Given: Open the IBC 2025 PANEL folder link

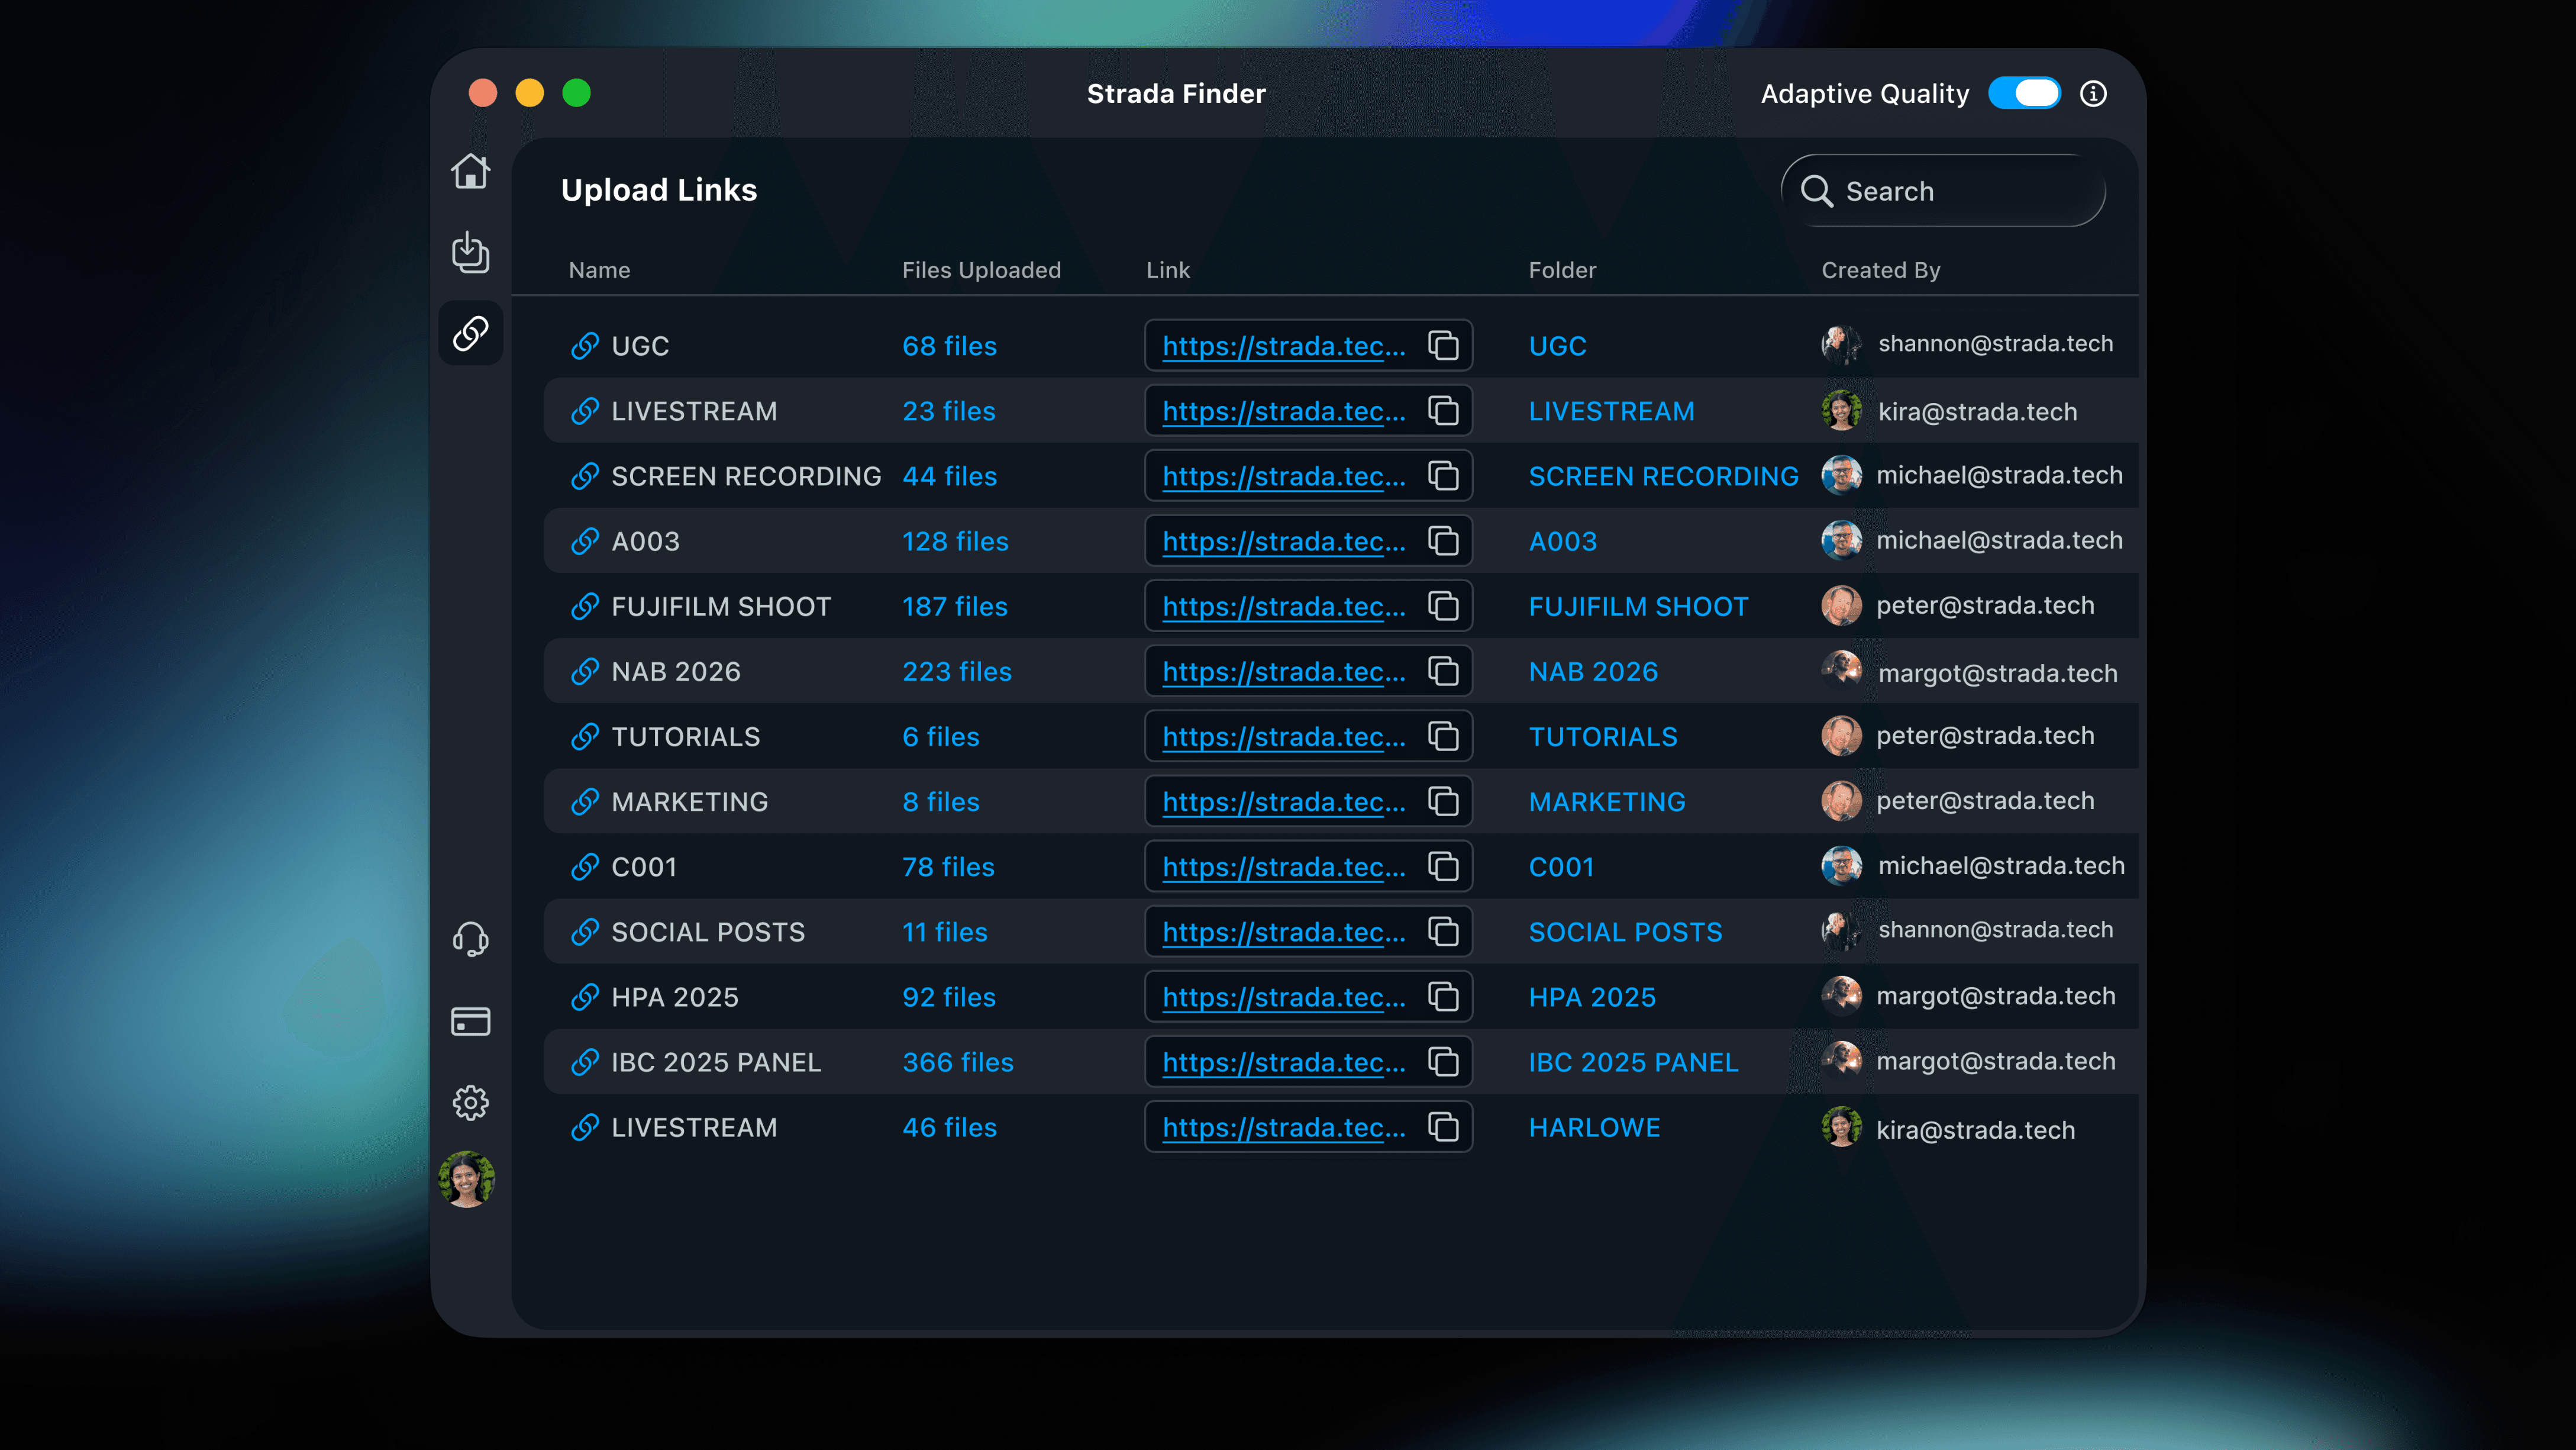Looking at the screenshot, I should (x=1633, y=1062).
